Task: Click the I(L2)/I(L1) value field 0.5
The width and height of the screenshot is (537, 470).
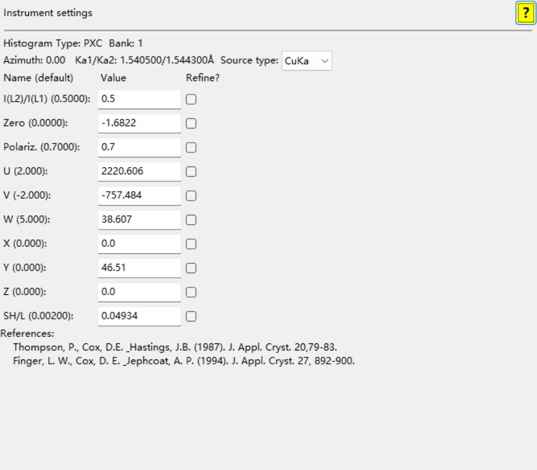Action: click(x=140, y=99)
